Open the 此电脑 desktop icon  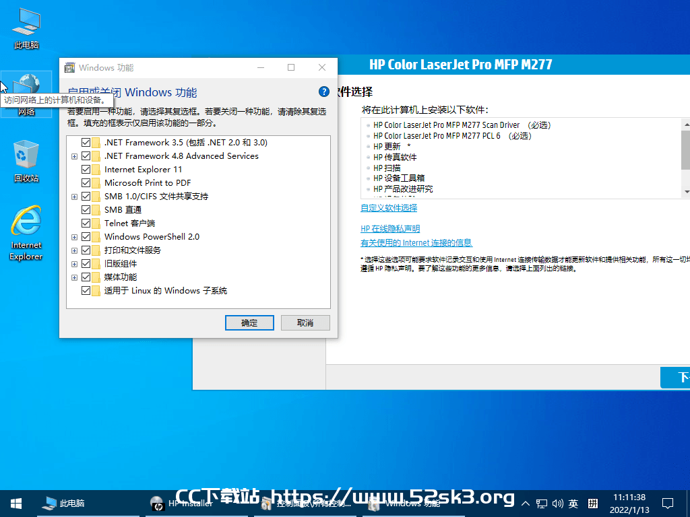pos(26,28)
